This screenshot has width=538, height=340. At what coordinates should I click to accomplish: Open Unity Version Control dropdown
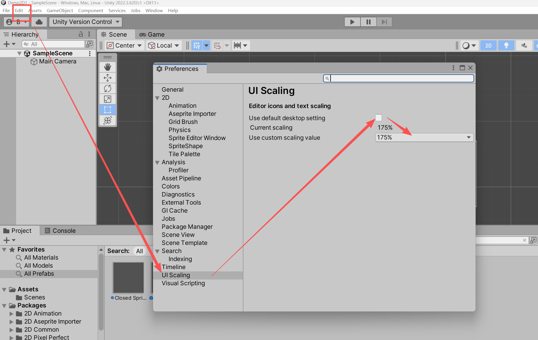pyautogui.click(x=85, y=22)
